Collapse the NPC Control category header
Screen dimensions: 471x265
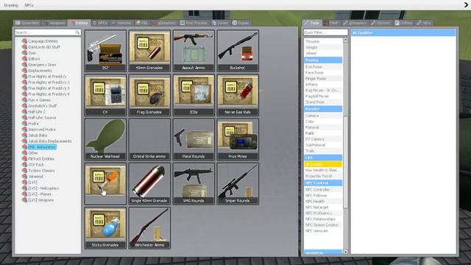(x=323, y=183)
